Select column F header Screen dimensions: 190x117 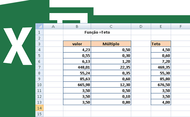pos(180,26)
